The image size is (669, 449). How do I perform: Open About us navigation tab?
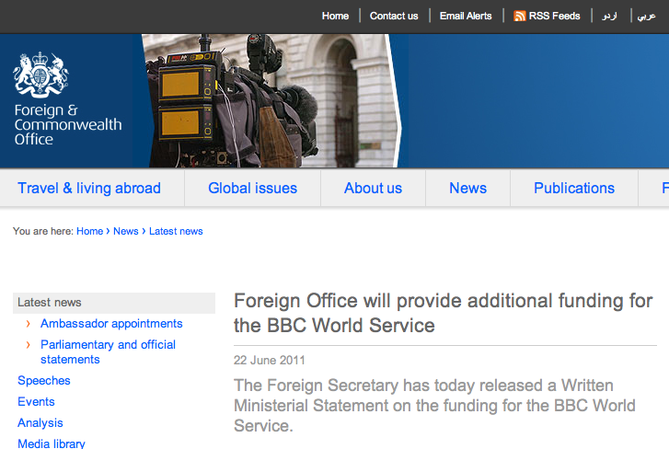pyautogui.click(x=373, y=188)
